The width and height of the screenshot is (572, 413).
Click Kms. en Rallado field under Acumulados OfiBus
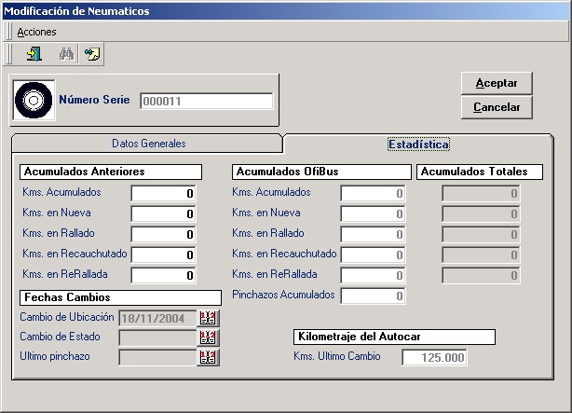(373, 234)
